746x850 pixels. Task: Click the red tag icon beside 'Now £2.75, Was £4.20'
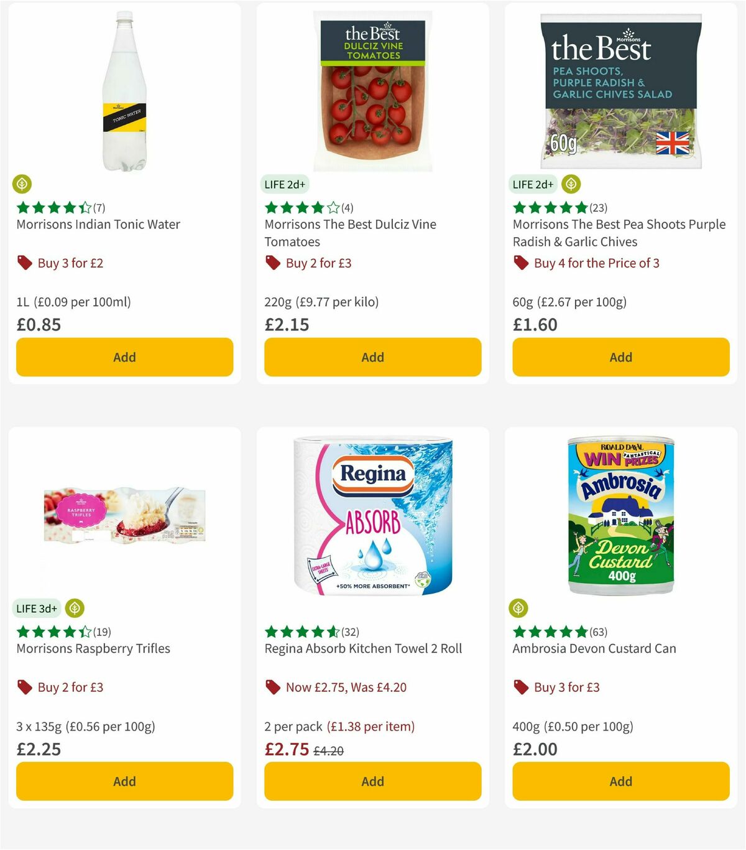click(x=274, y=687)
